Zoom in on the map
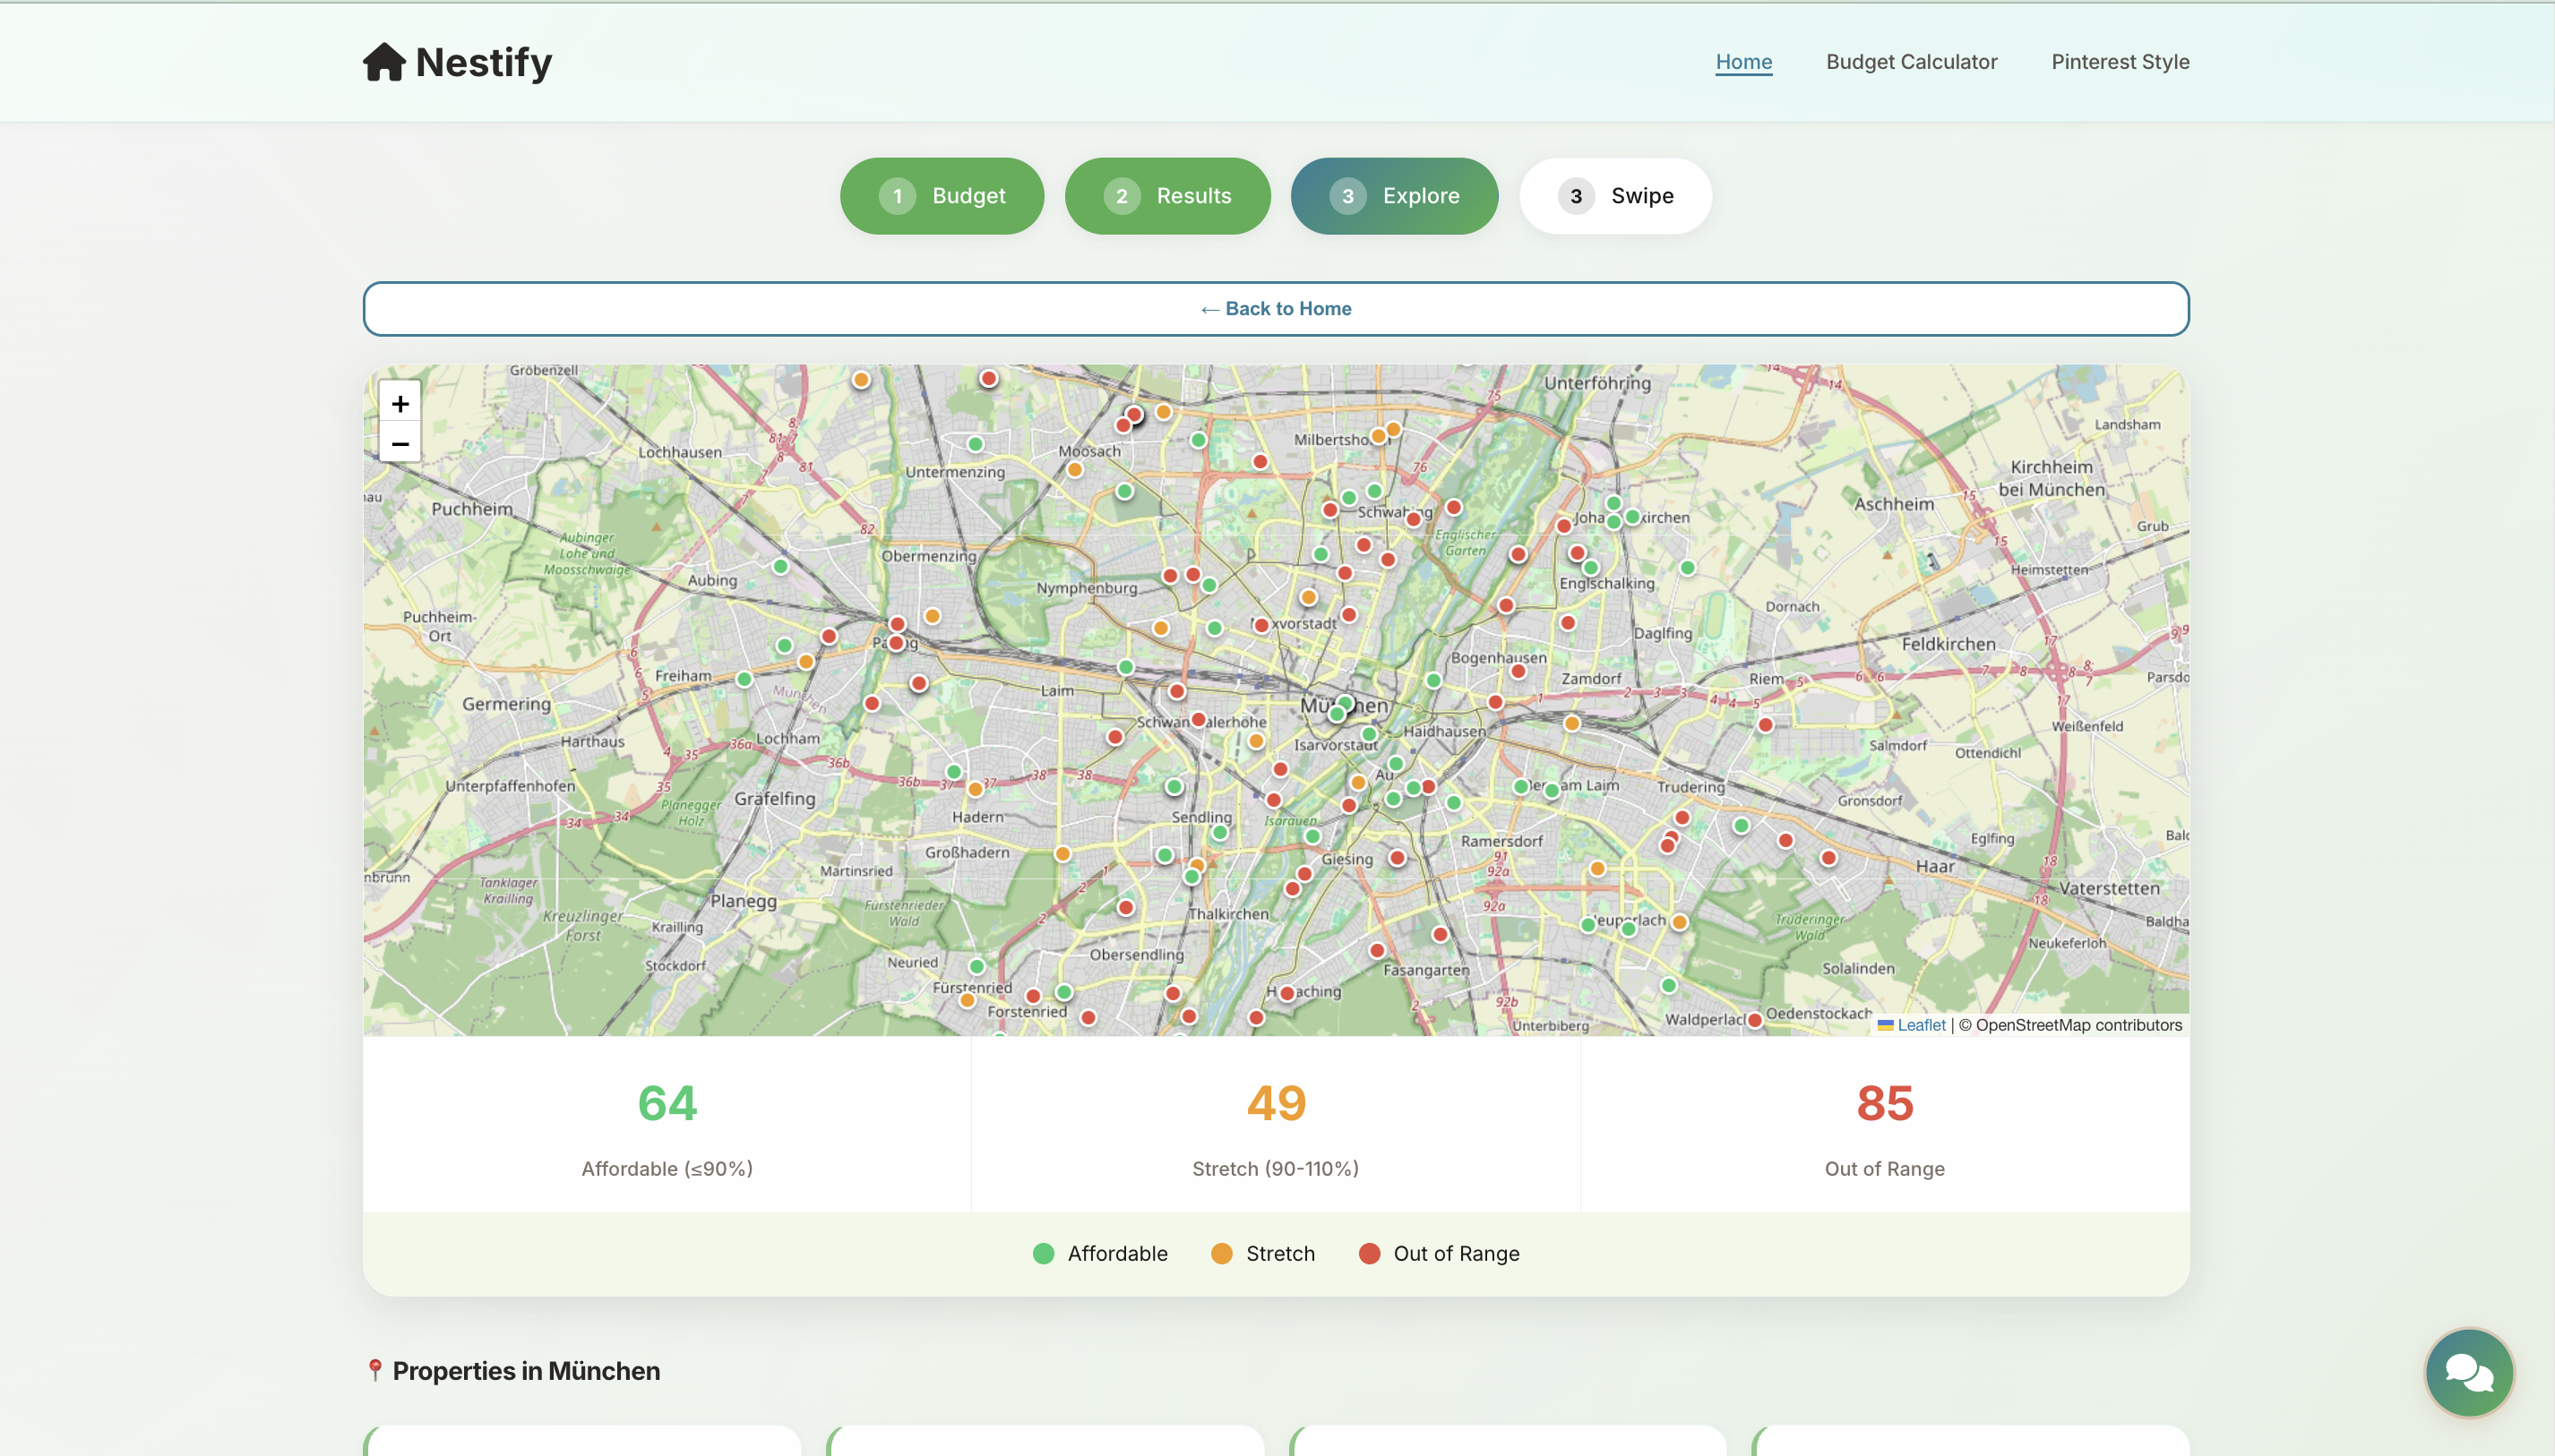 click(x=400, y=404)
